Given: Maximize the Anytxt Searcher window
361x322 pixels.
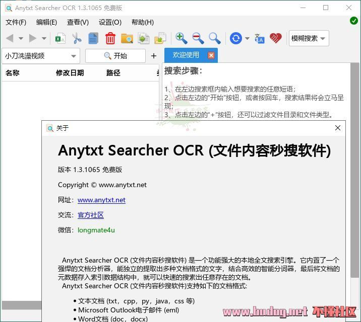Looking at the screenshot, I should click(326, 8).
